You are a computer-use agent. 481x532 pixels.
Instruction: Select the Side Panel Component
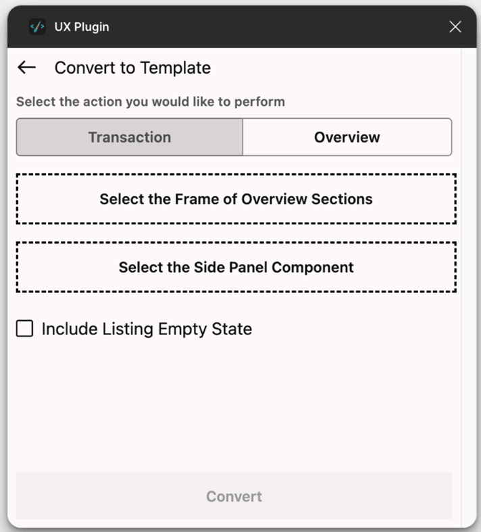point(236,267)
